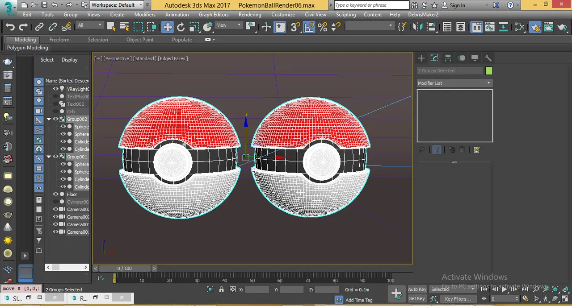
Task: Switch to the Freeform ribbon tab
Action: [59, 40]
